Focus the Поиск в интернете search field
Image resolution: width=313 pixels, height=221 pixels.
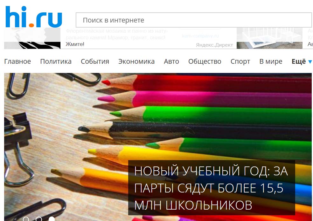point(194,20)
